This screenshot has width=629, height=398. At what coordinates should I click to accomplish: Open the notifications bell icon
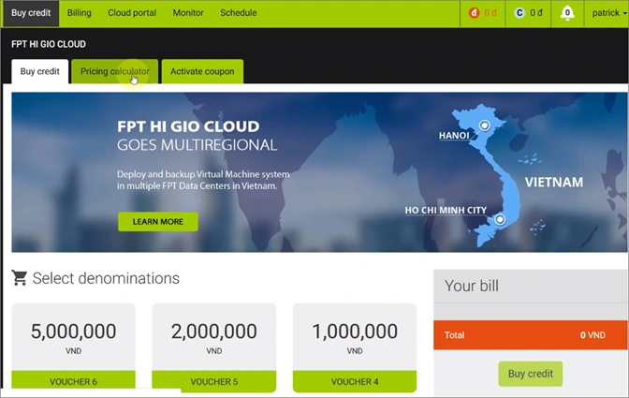[x=567, y=13]
